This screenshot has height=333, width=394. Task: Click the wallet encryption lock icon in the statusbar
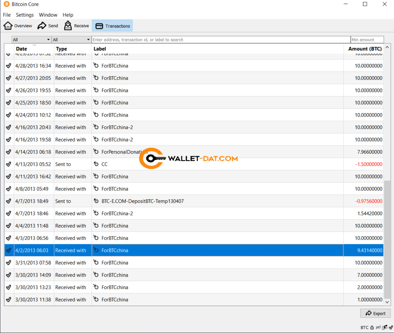tap(372, 328)
